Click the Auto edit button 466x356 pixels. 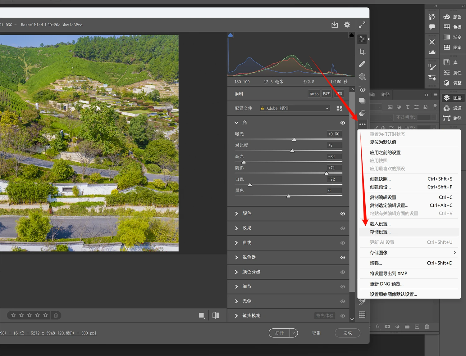coord(314,94)
